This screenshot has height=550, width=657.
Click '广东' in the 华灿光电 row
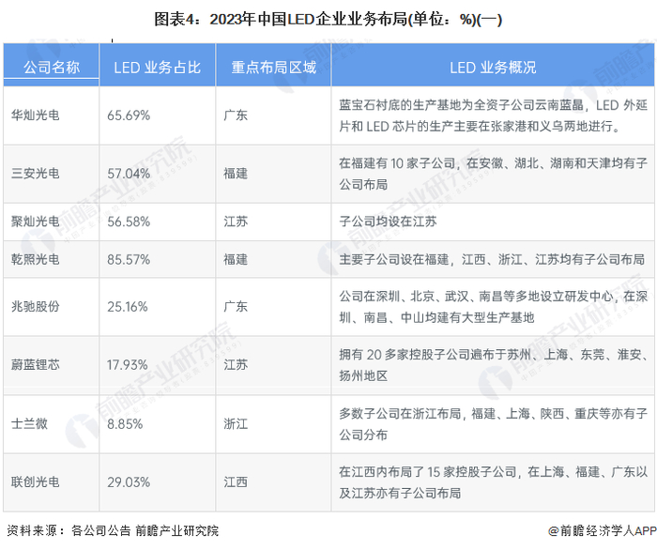[236, 115]
